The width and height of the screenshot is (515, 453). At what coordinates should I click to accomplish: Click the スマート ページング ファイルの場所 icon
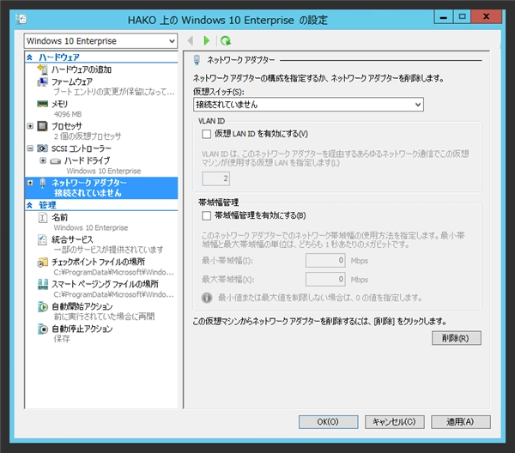coord(43,284)
